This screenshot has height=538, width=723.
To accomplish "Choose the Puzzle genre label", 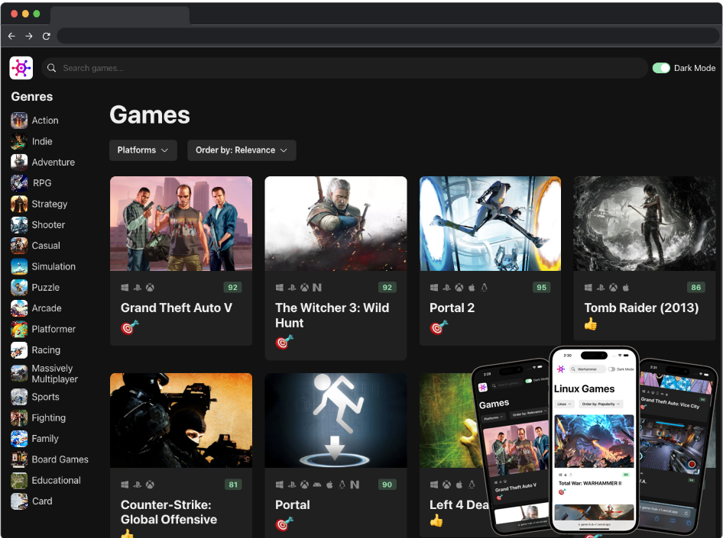I will pyautogui.click(x=46, y=287).
